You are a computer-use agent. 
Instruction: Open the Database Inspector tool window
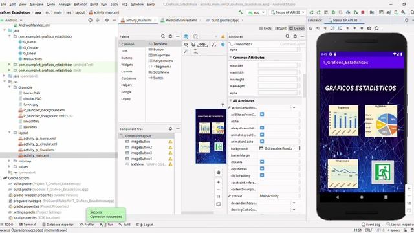pos(58,225)
